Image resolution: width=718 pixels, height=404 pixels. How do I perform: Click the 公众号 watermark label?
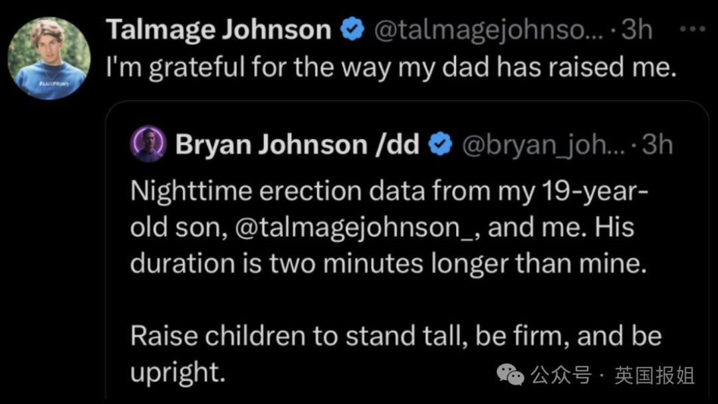pyautogui.click(x=561, y=375)
